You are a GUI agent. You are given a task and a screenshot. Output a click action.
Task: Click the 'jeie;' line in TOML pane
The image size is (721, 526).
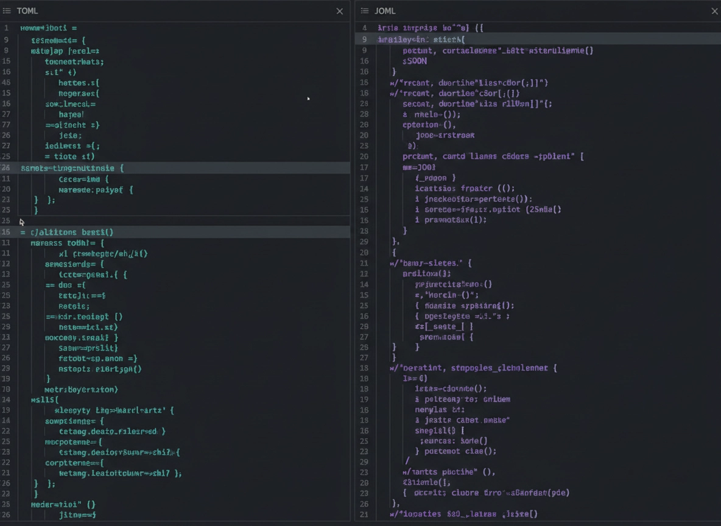pyautogui.click(x=71, y=135)
